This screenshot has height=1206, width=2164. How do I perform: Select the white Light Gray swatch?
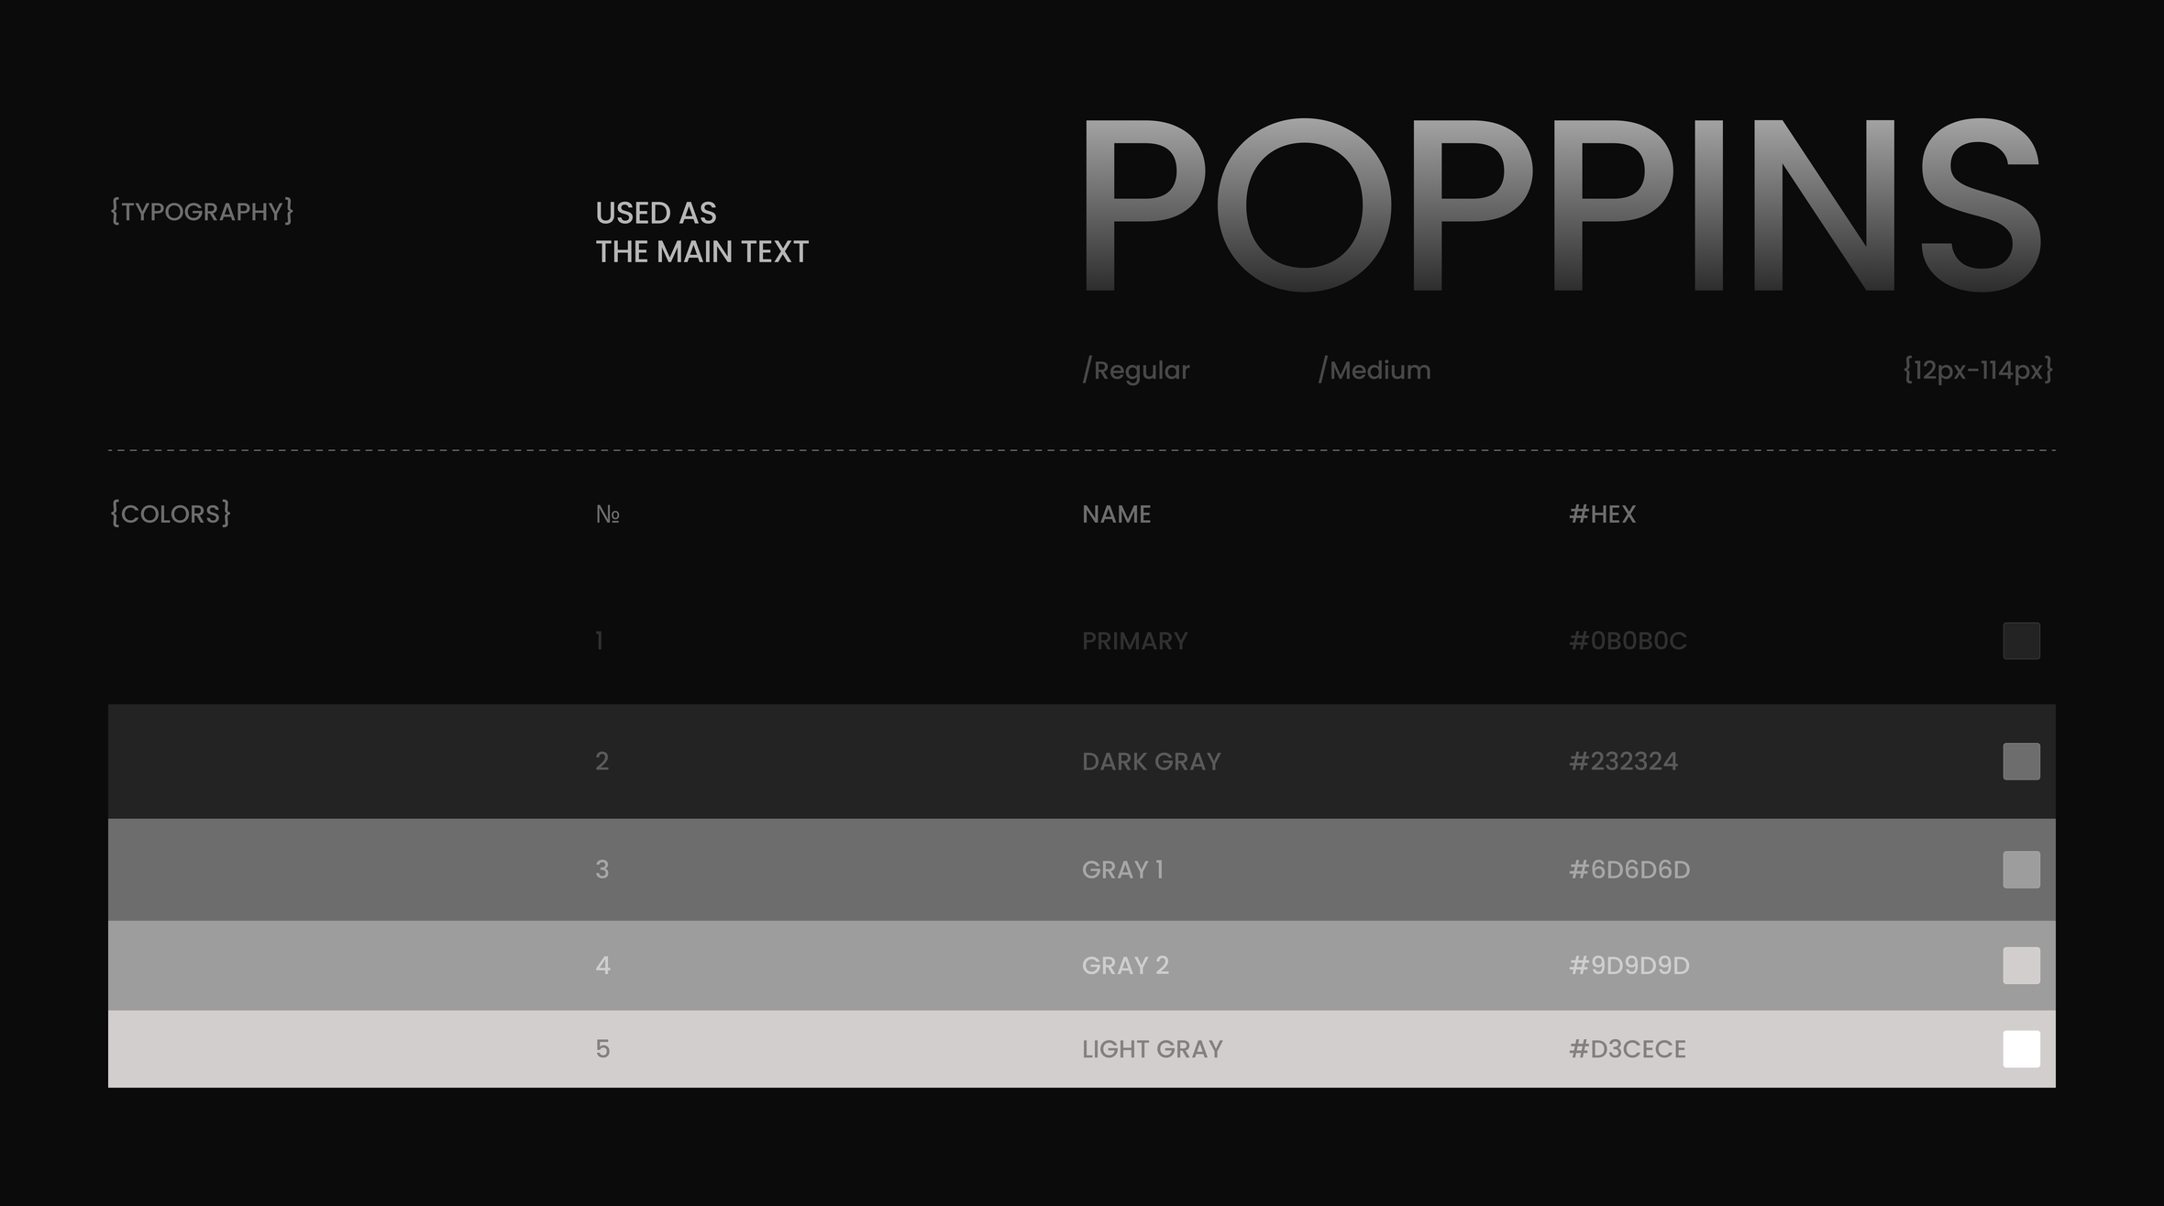click(2021, 1049)
